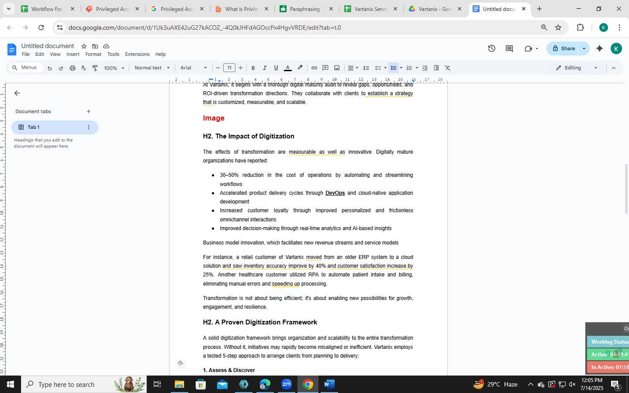Toggle bold formatting
Viewport: 629px width, 393px height.
coord(253,68)
